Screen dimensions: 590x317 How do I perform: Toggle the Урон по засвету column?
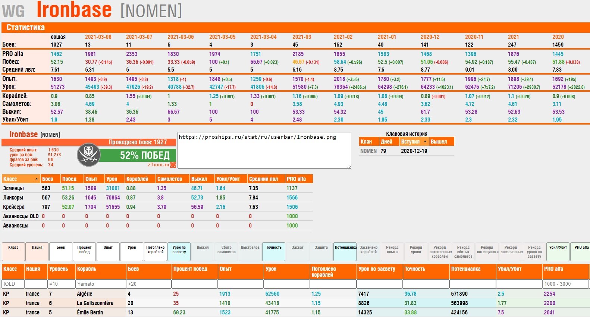[x=179, y=252]
